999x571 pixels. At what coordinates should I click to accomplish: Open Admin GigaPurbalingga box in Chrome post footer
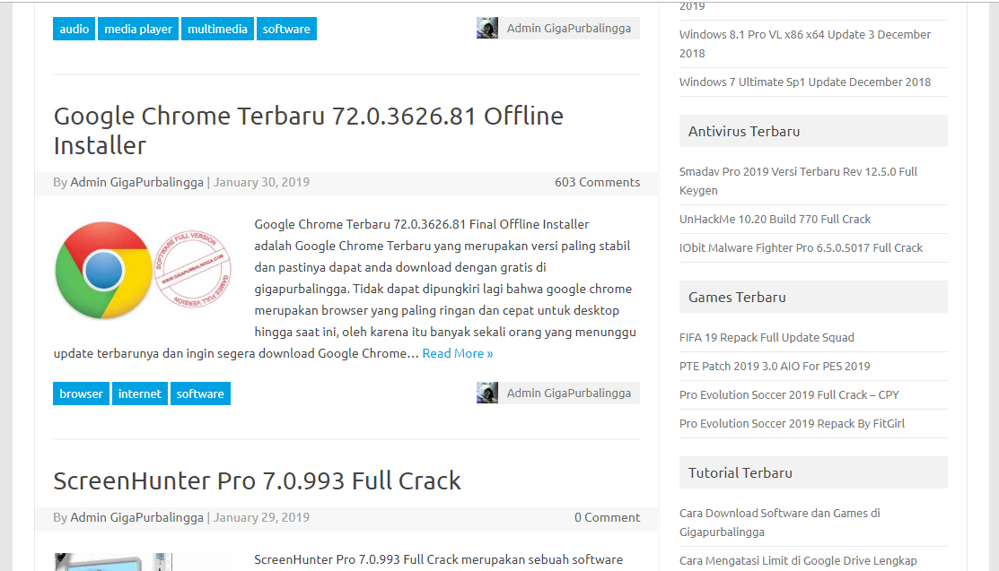pos(569,393)
